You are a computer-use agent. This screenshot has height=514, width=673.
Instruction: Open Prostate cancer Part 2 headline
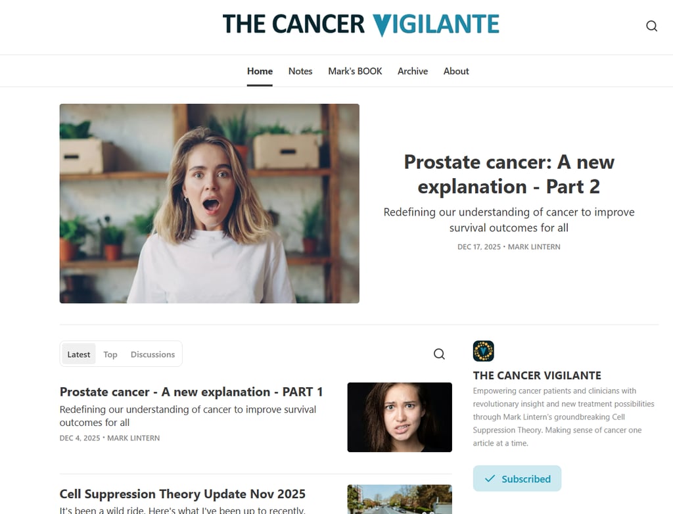(x=509, y=174)
